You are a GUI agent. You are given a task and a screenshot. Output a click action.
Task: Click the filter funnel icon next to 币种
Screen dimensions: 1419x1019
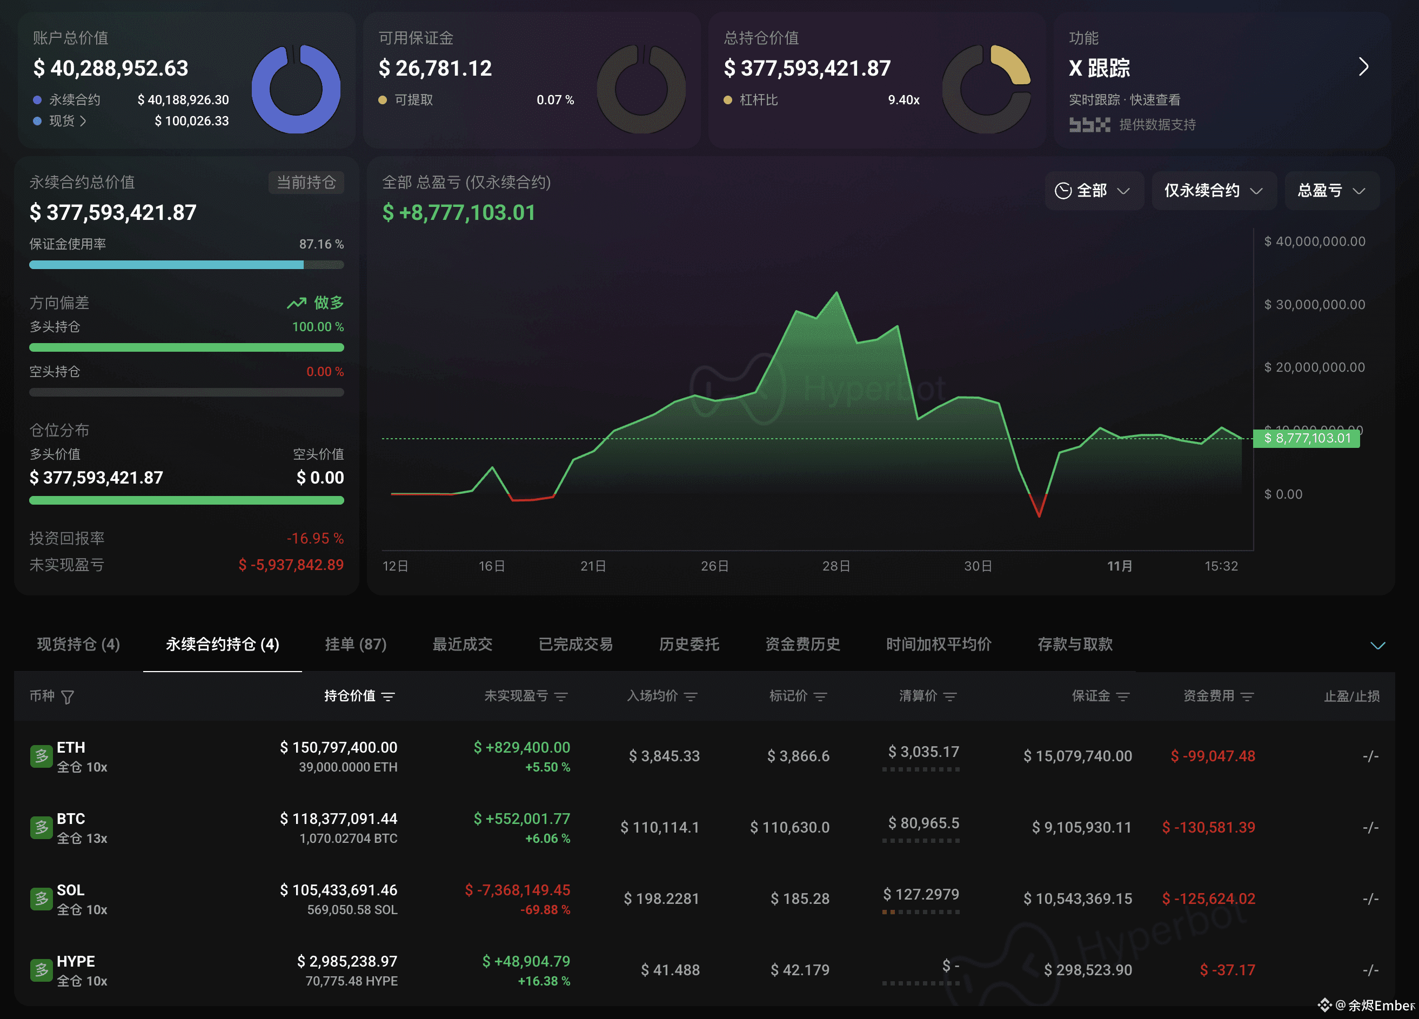pyautogui.click(x=68, y=696)
